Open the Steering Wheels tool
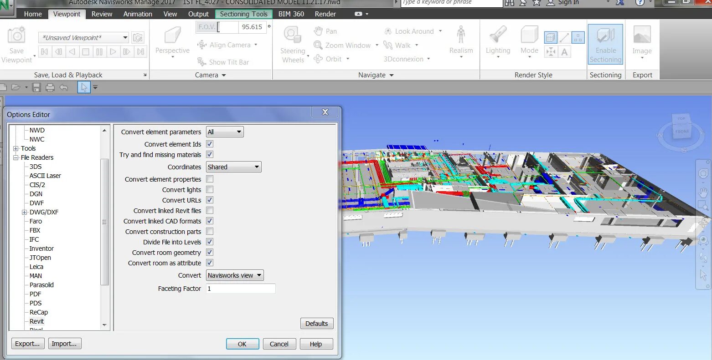This screenshot has width=712, height=360. click(293, 44)
